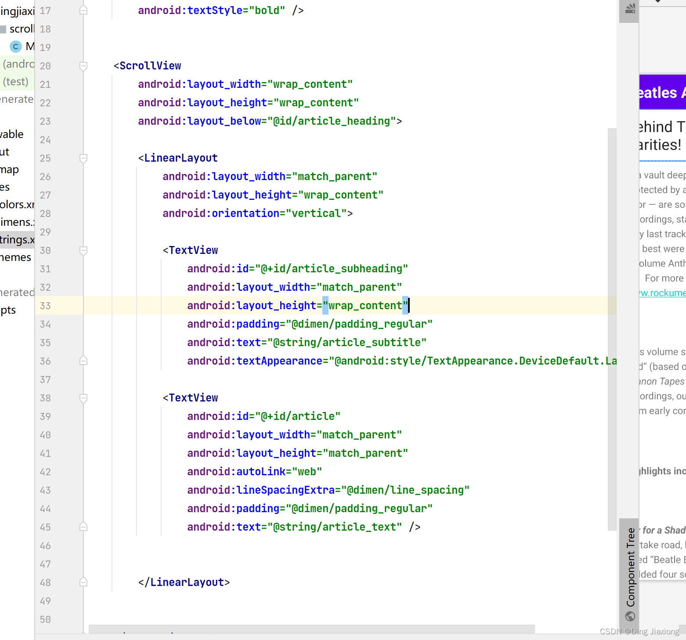Viewport: 686px width, 640px height.
Task: Click the "wrap_content" value on highlighted line 33
Action: click(365, 306)
